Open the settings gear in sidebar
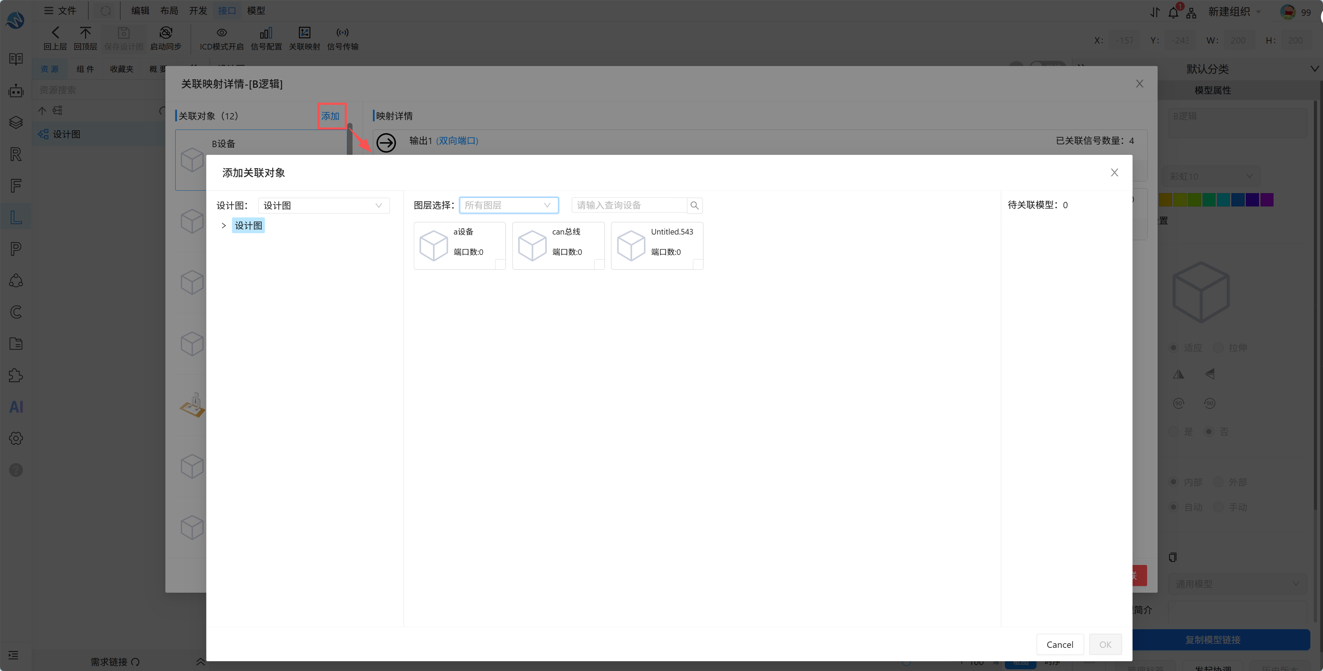Viewport: 1323px width, 671px height. coord(16,438)
